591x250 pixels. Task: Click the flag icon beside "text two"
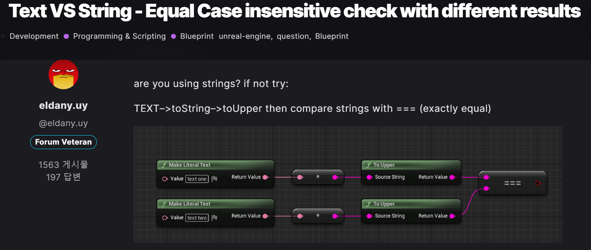coord(214,218)
